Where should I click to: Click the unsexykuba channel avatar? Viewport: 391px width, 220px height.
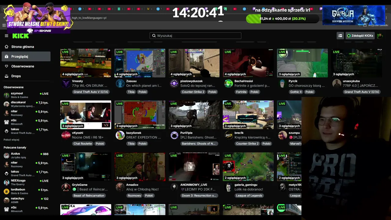click(337, 83)
